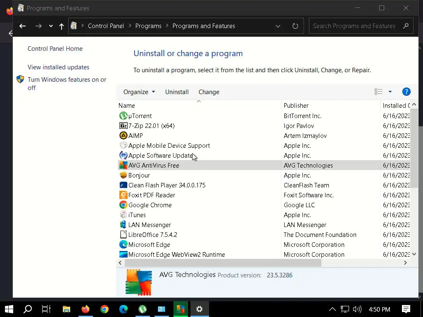Viewport: 423px width, 317px height.
Task: Open View installed updates link
Action: [58, 67]
